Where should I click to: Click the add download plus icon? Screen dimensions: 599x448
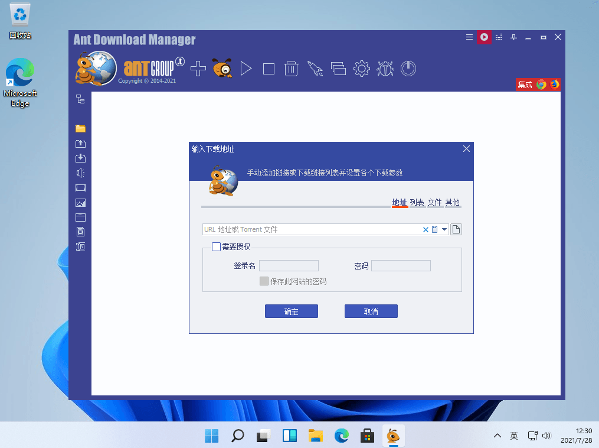tap(198, 69)
